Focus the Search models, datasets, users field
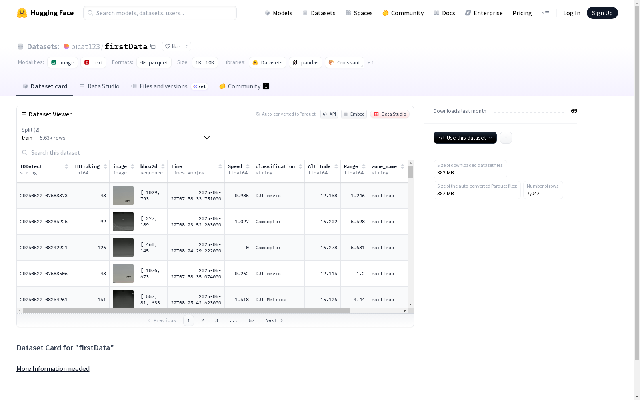The image size is (640, 400). (x=160, y=13)
